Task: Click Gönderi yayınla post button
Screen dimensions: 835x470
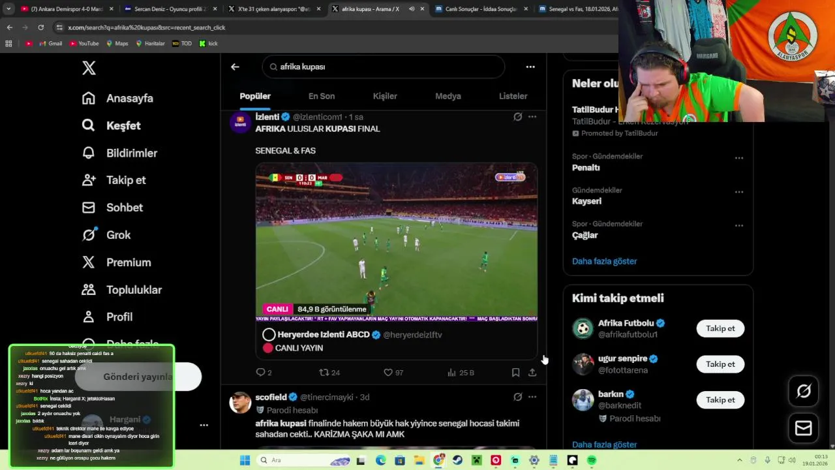Action: click(138, 377)
